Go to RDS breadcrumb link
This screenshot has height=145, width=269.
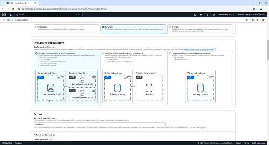[x=9, y=20]
